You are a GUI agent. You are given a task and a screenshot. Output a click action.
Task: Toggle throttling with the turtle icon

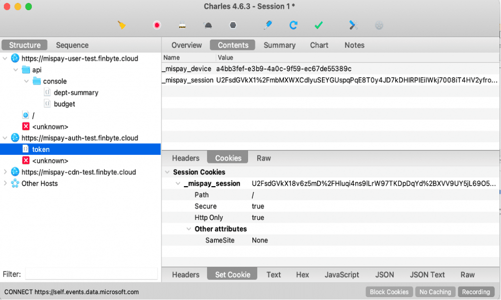coord(207,24)
